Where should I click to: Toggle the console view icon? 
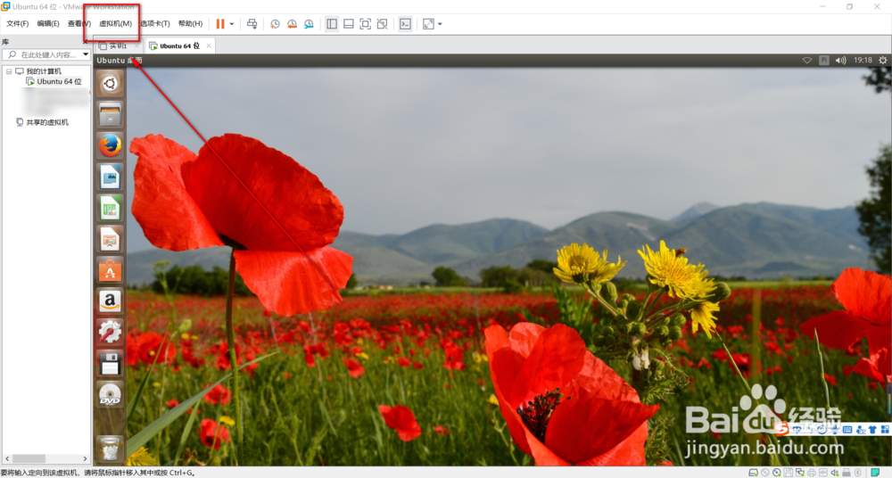click(x=405, y=24)
